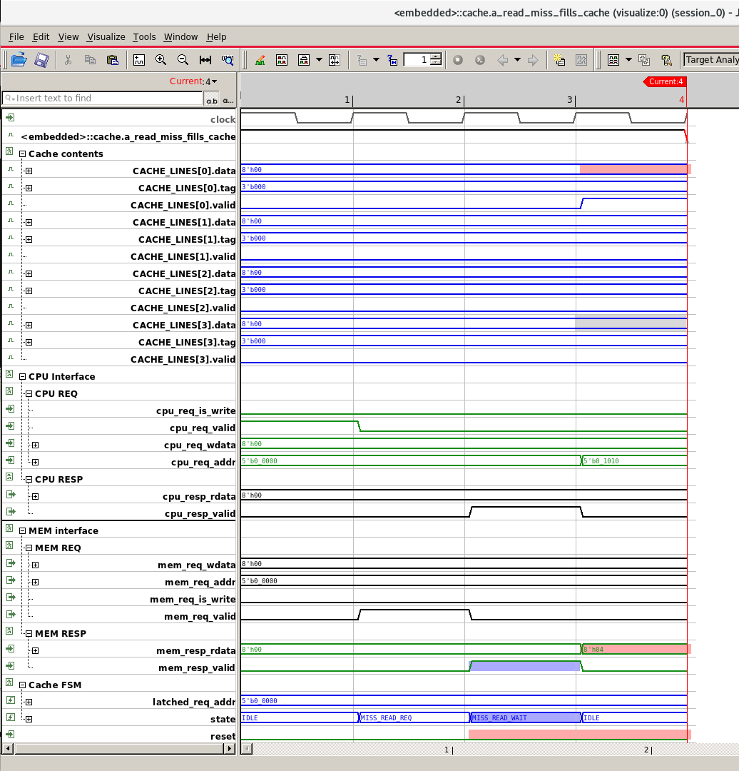
Task: Click the Zoom Fit horizontal arrows icon
Action: click(x=205, y=60)
